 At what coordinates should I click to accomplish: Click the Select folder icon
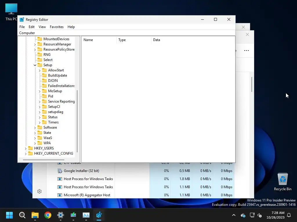coord(40,60)
